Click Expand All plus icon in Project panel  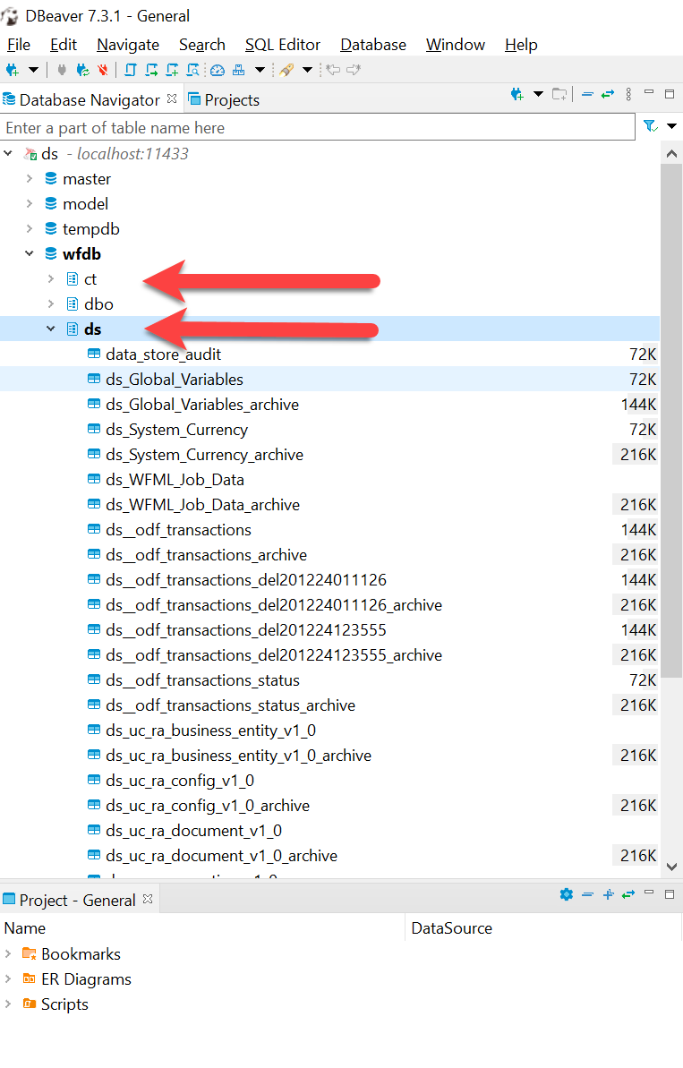tap(608, 894)
